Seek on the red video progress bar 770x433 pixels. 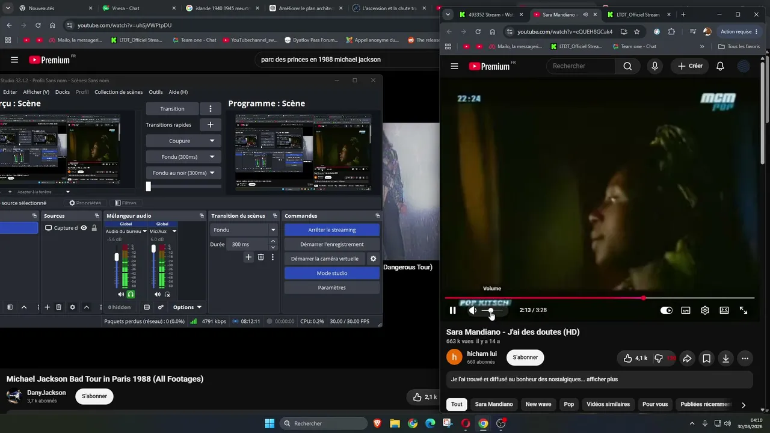pyautogui.click(x=600, y=298)
